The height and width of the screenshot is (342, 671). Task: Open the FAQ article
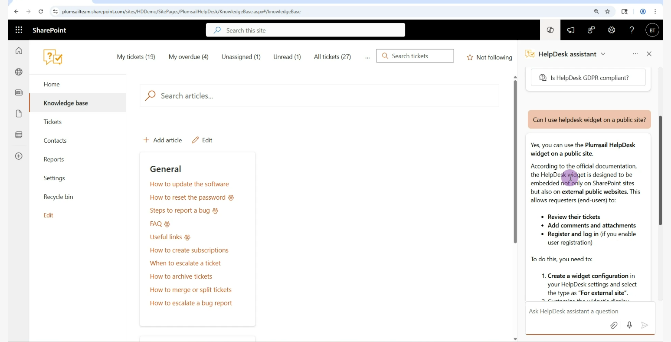click(156, 224)
